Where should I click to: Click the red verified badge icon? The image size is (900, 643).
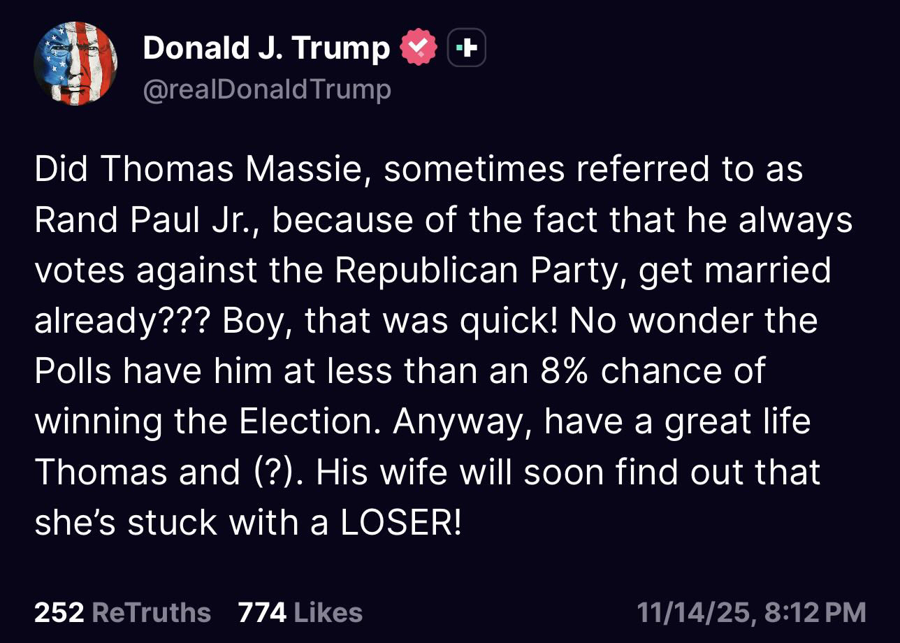pyautogui.click(x=418, y=48)
